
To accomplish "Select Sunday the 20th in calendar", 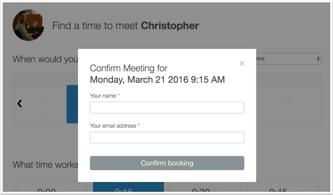I will click(x=46, y=105).
